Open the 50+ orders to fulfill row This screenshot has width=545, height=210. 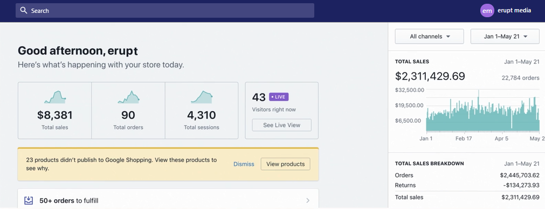click(168, 200)
